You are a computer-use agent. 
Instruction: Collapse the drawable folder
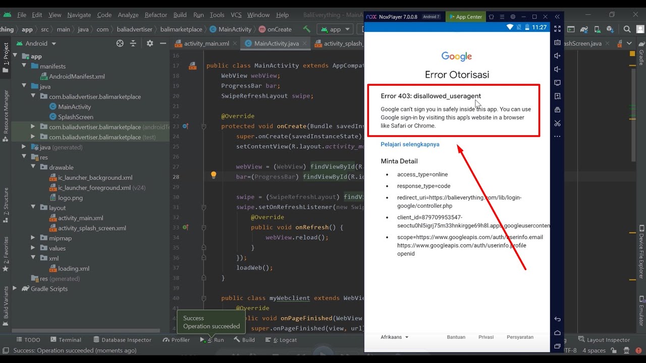[x=33, y=167]
